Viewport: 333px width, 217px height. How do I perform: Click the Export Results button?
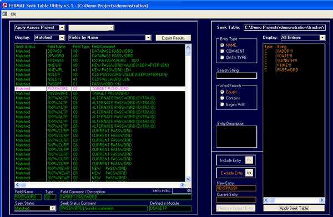tap(173, 38)
